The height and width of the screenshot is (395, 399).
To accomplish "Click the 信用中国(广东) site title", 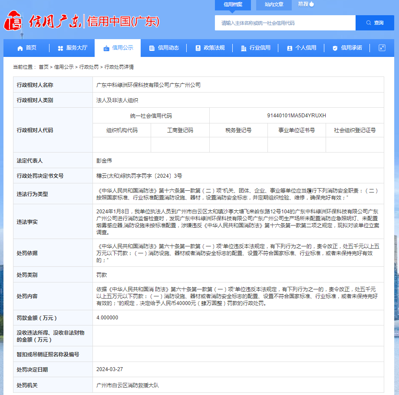I will pyautogui.click(x=123, y=21).
